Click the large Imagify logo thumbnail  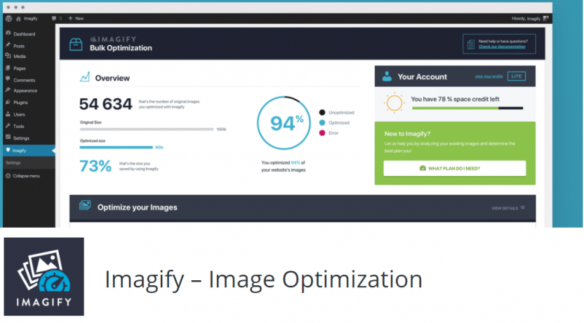click(44, 277)
